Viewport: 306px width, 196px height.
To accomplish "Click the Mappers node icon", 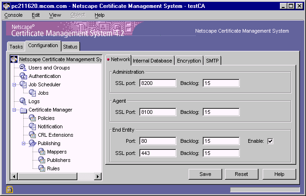I will (x=42, y=152).
